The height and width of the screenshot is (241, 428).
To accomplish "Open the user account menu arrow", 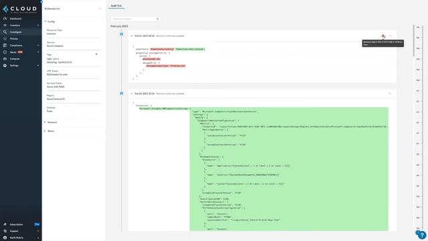I will click(38, 238).
